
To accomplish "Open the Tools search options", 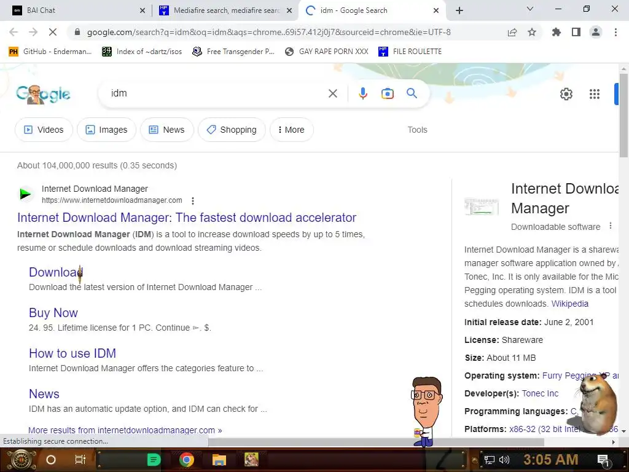I will point(417,130).
